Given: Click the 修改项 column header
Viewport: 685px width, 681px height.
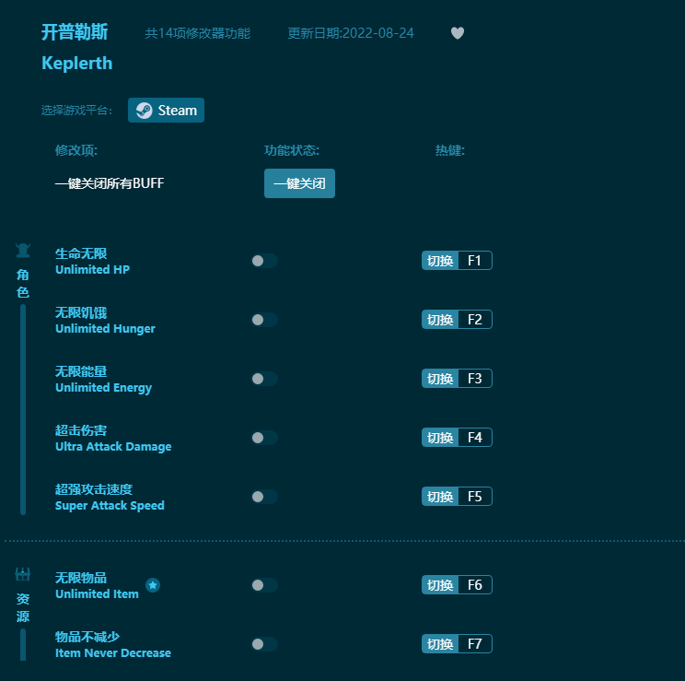Looking at the screenshot, I should point(76,150).
